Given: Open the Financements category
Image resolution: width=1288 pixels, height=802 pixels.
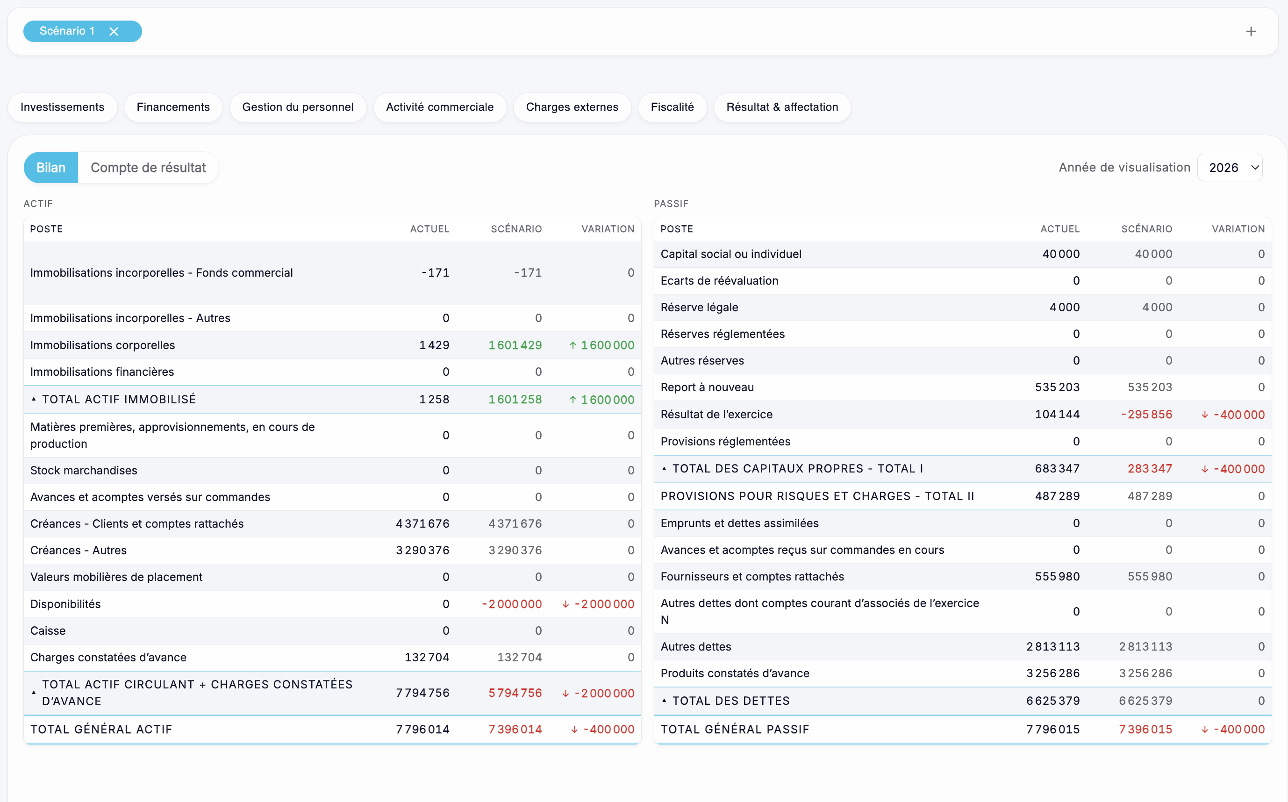Looking at the screenshot, I should coord(173,107).
